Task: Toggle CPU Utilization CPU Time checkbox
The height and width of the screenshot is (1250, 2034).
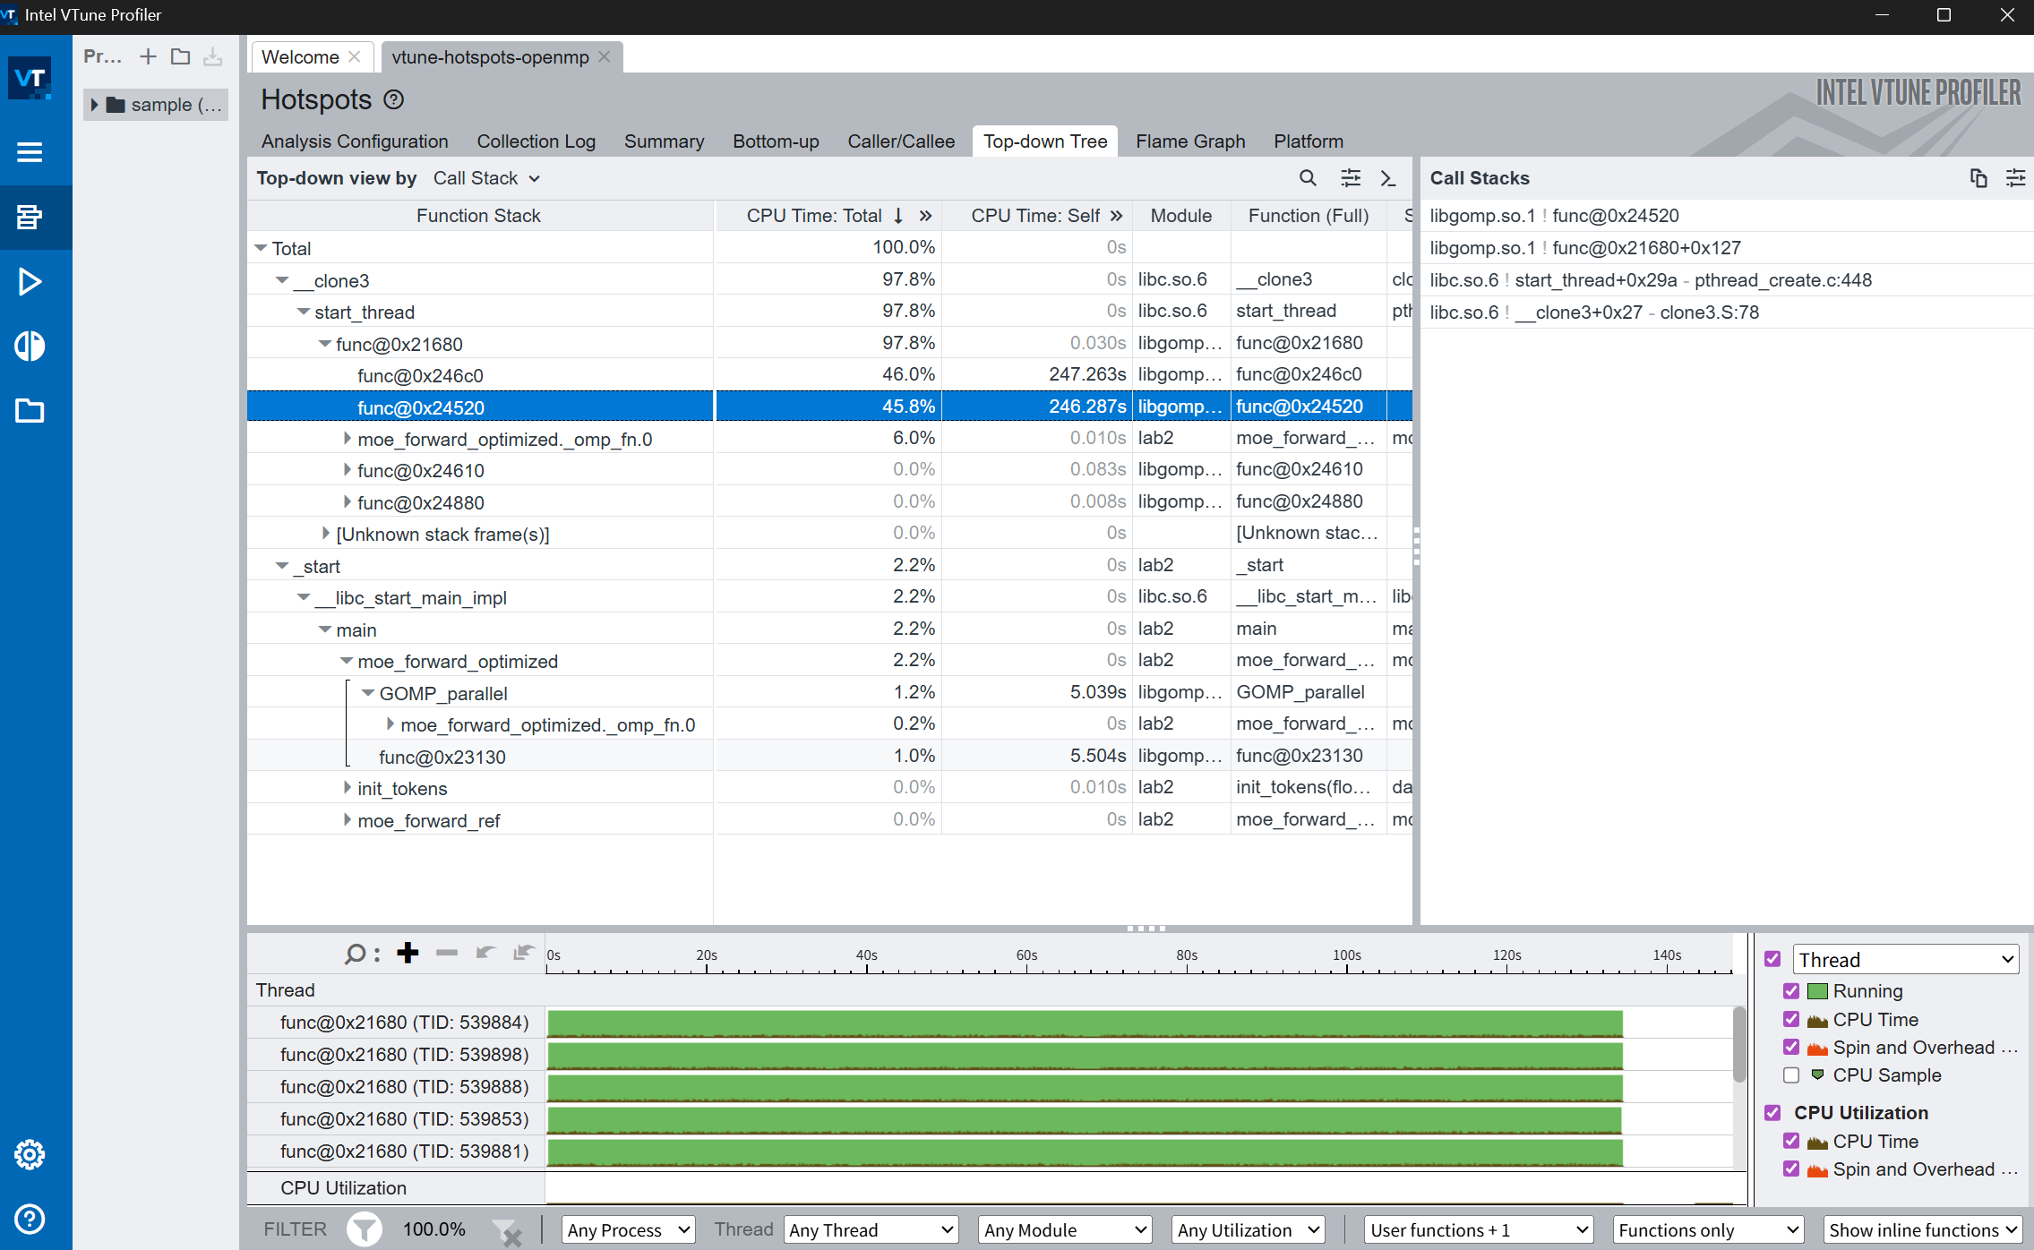Action: pyautogui.click(x=1791, y=1141)
